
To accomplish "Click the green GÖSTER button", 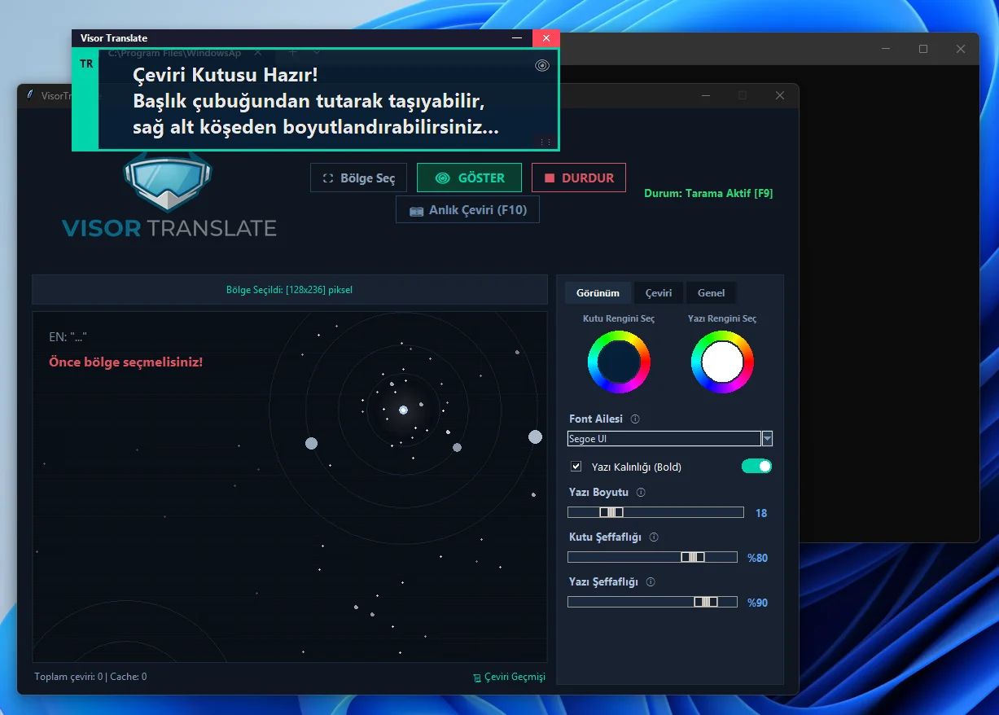I will point(470,178).
